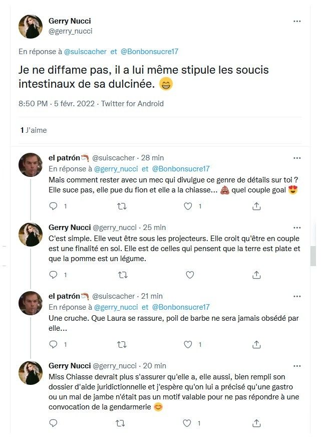
Task: Open Gerry Nucci's profile picture at top
Action: tap(31, 27)
